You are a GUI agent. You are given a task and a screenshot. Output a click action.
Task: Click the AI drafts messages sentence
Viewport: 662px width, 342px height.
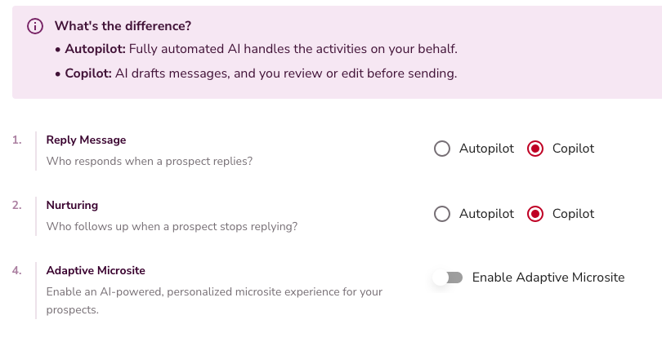(x=286, y=73)
